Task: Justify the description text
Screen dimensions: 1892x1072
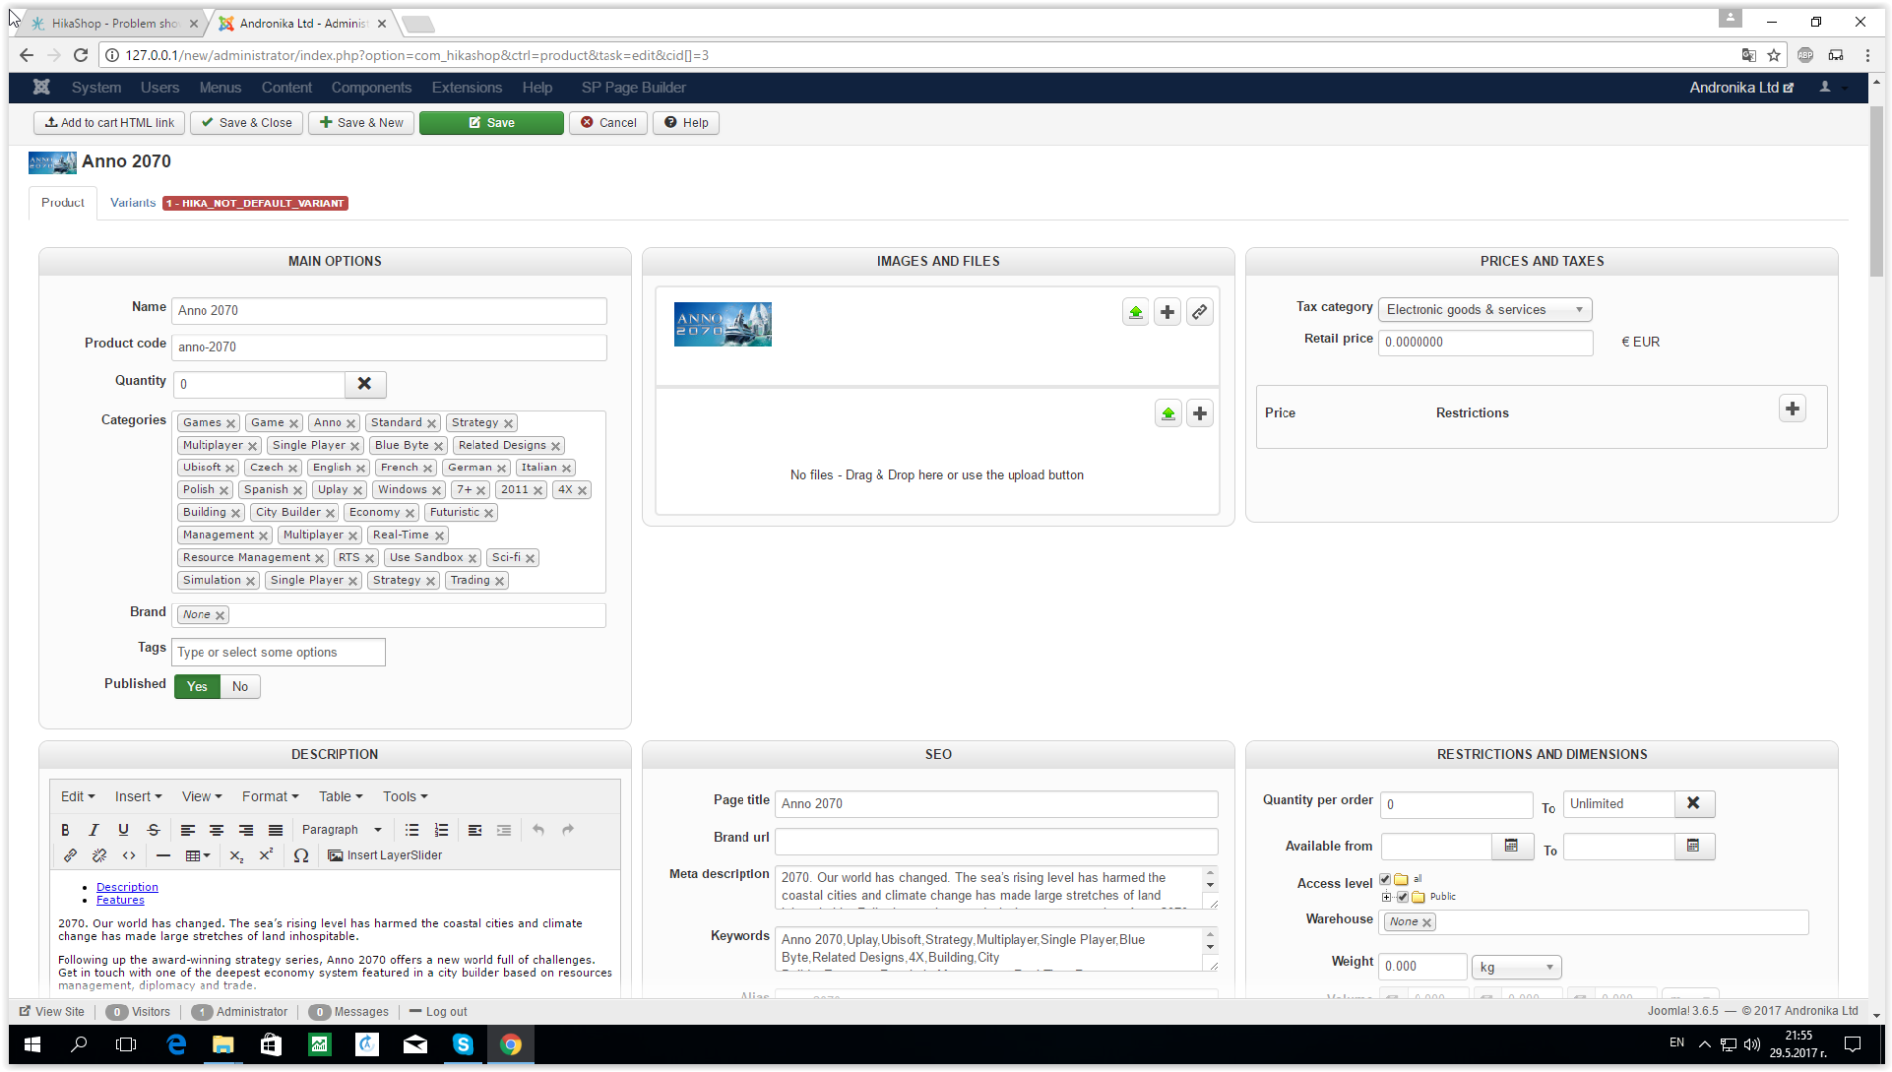Action: 275,830
